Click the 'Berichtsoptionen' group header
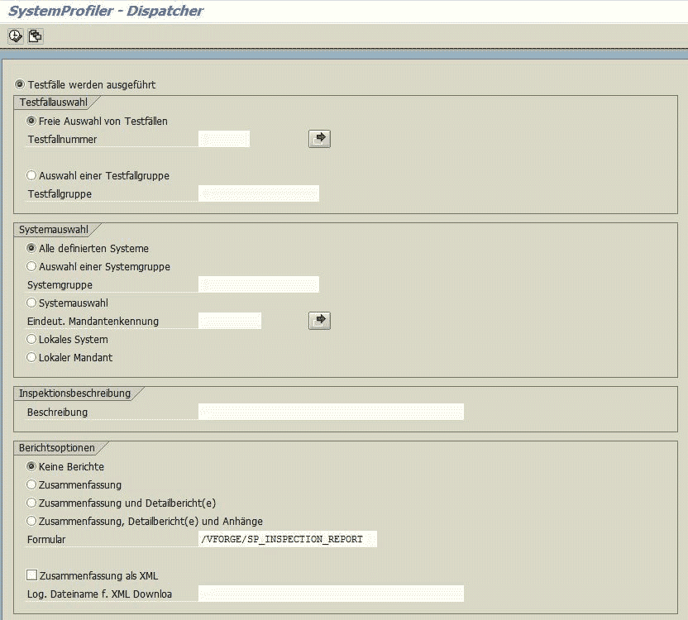 [x=56, y=447]
